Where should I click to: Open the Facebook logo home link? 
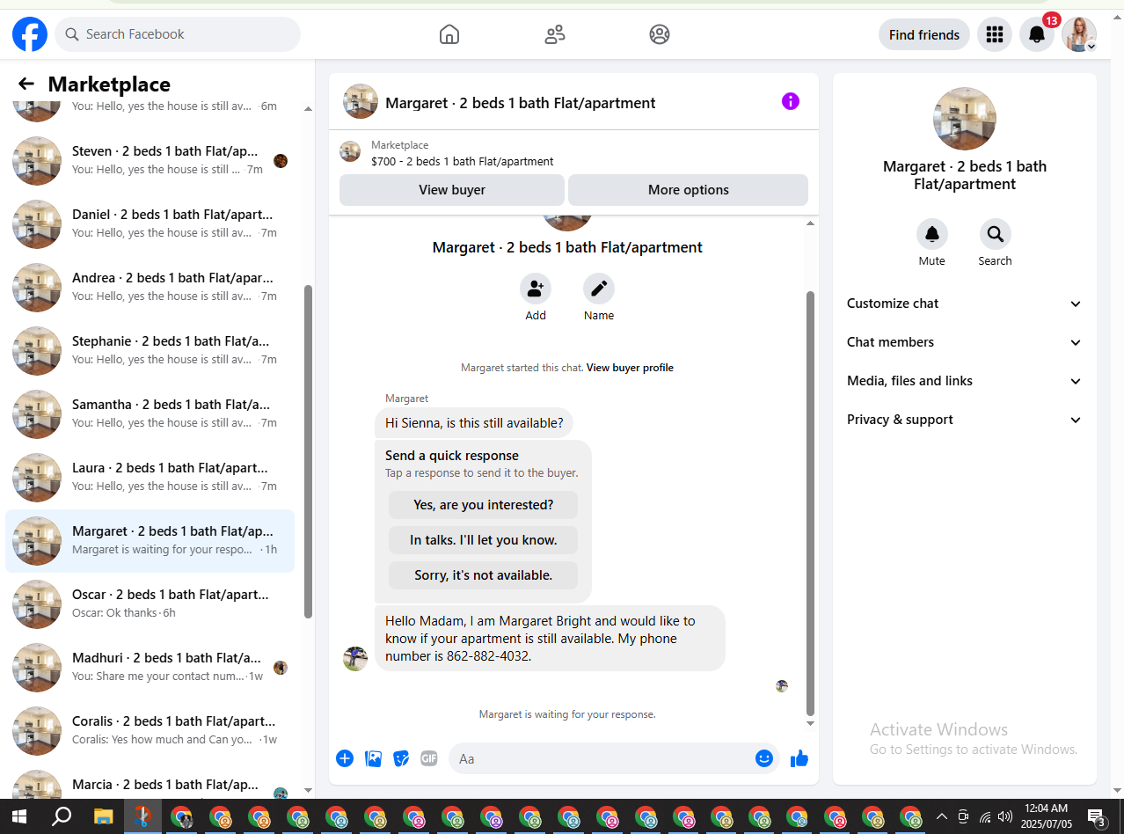click(x=30, y=34)
